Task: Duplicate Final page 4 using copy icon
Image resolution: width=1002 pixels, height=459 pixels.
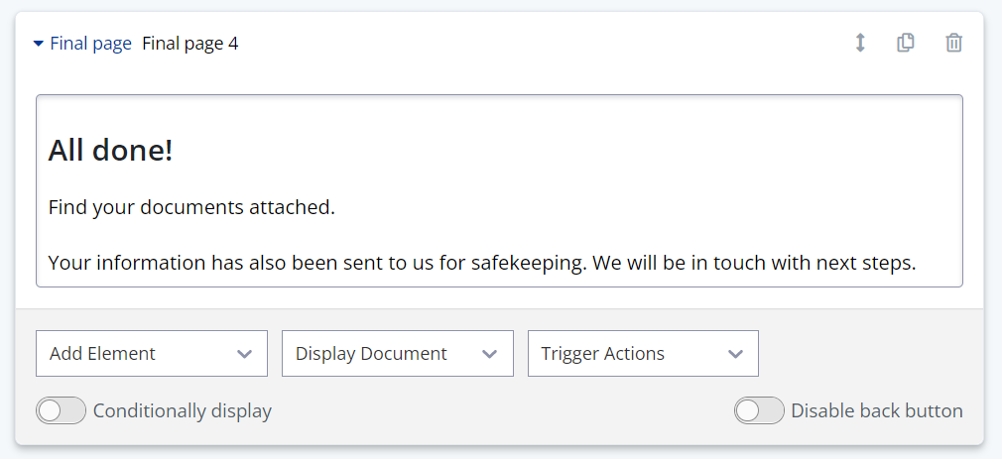Action: (906, 43)
